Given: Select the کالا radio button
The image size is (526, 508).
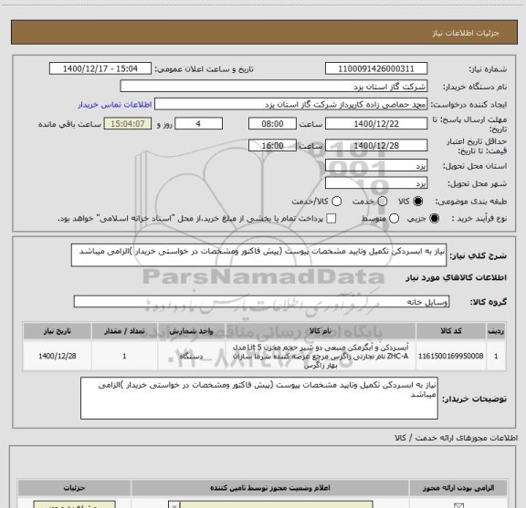Looking at the screenshot, I should click(417, 202).
